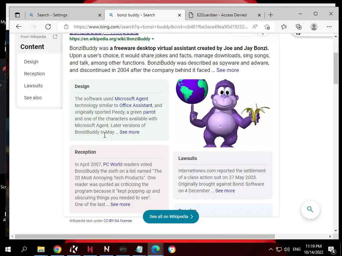Open the From Wikipedia external link icon
342x256 pixels.
tap(55, 37)
